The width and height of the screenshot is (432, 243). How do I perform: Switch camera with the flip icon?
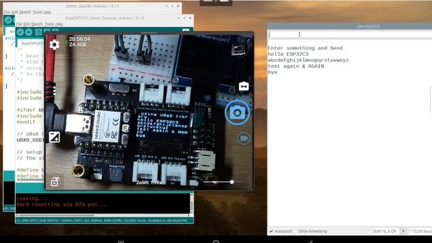pos(244,86)
